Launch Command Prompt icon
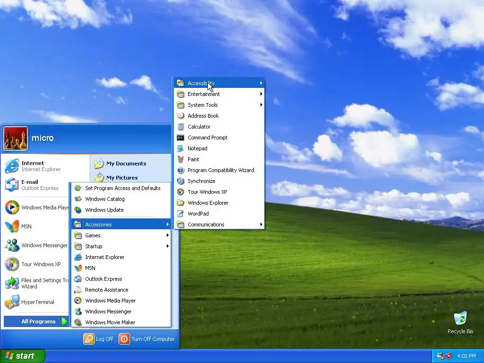Viewport: 484px width, 363px height. [181, 138]
